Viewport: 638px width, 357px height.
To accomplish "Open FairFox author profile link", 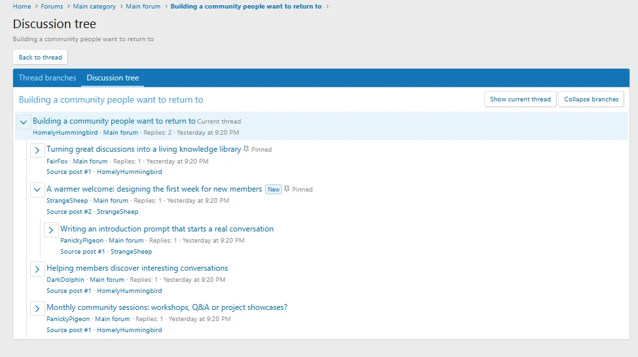I will click(x=57, y=161).
